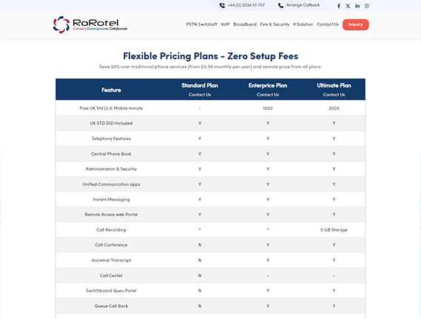
Task: Click the handset icon beside Arrange Callback
Action: tap(280, 5)
